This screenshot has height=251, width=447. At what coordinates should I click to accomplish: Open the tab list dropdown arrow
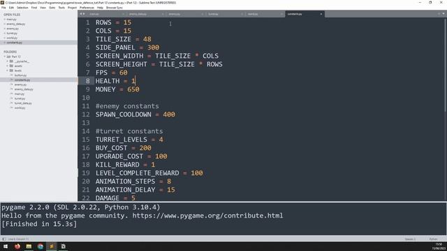pyautogui.click(x=444, y=14)
